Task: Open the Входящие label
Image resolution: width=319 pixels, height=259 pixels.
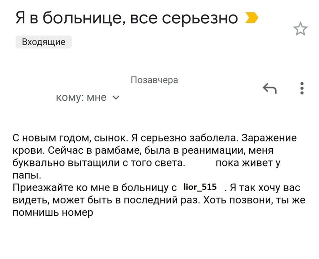Action: [44, 42]
